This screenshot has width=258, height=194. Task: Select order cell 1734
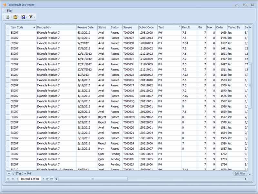pyautogui.click(x=221, y=165)
